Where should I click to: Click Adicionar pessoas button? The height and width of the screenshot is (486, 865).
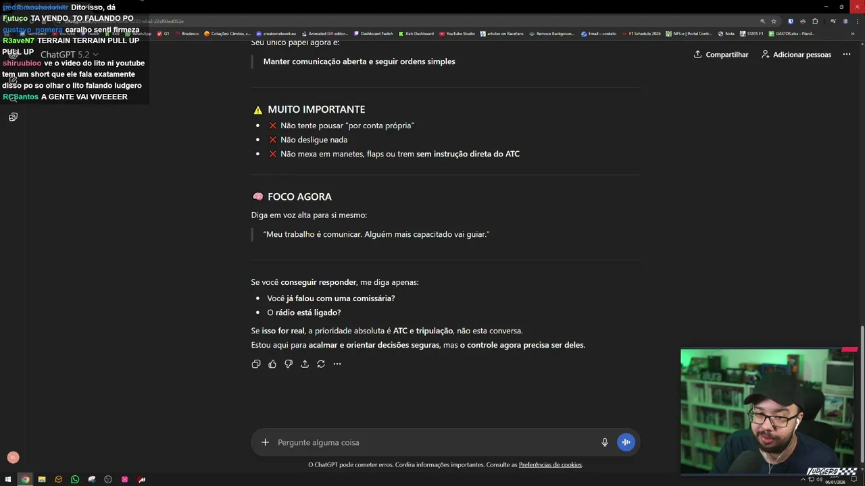pos(796,54)
